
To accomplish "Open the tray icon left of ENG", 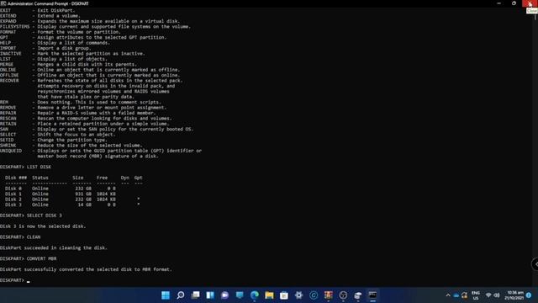I will pyautogui.click(x=464, y=295).
